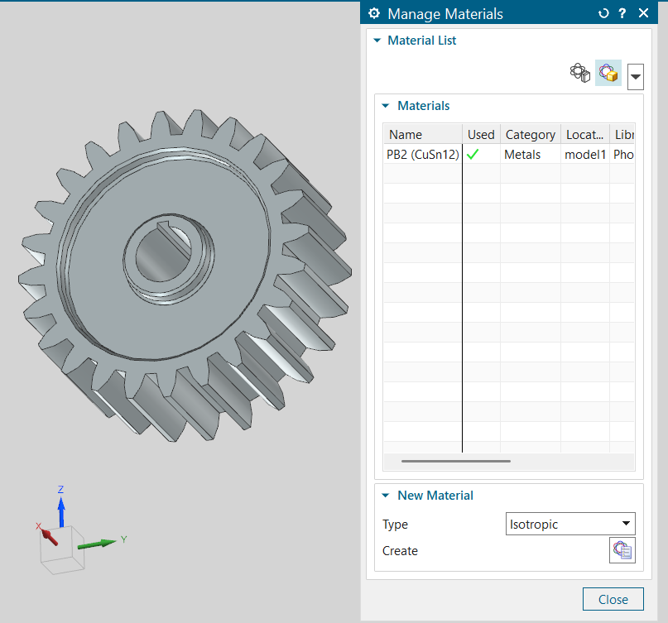The image size is (668, 623).
Task: Open the material list filter dropdown arrow
Action: [635, 78]
